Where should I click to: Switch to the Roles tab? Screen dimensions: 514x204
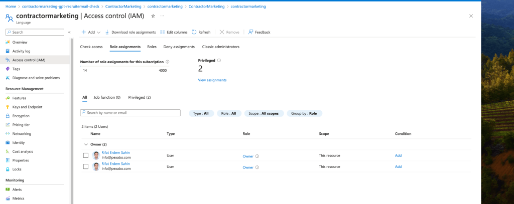pyautogui.click(x=152, y=47)
